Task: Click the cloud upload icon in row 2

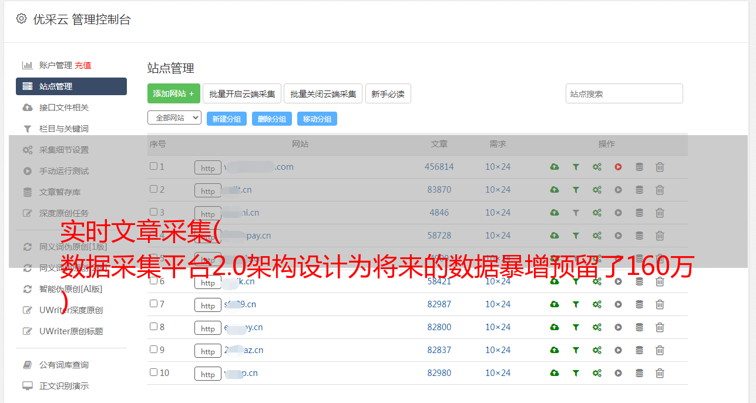Action: pyautogui.click(x=554, y=190)
